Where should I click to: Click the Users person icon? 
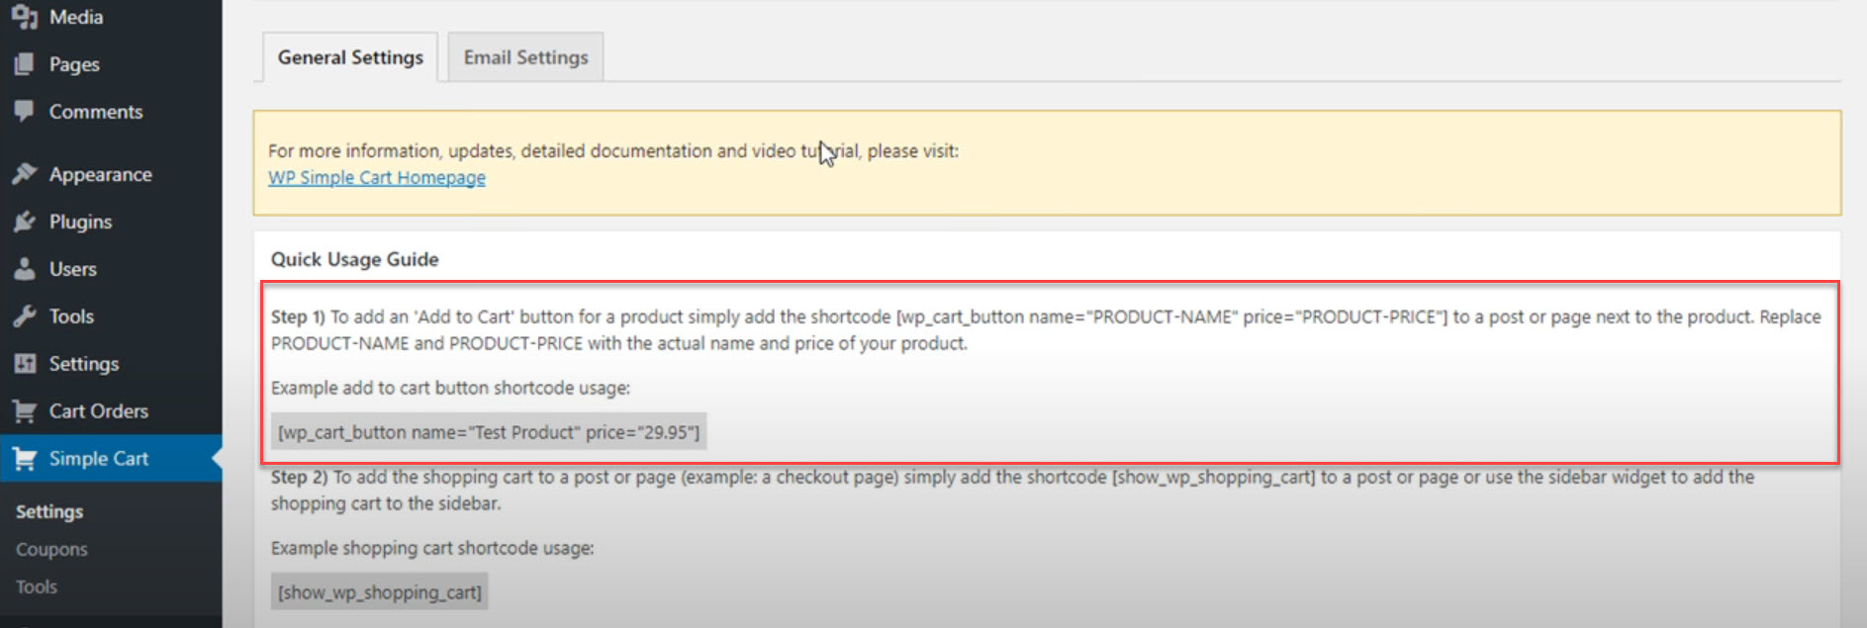click(25, 269)
